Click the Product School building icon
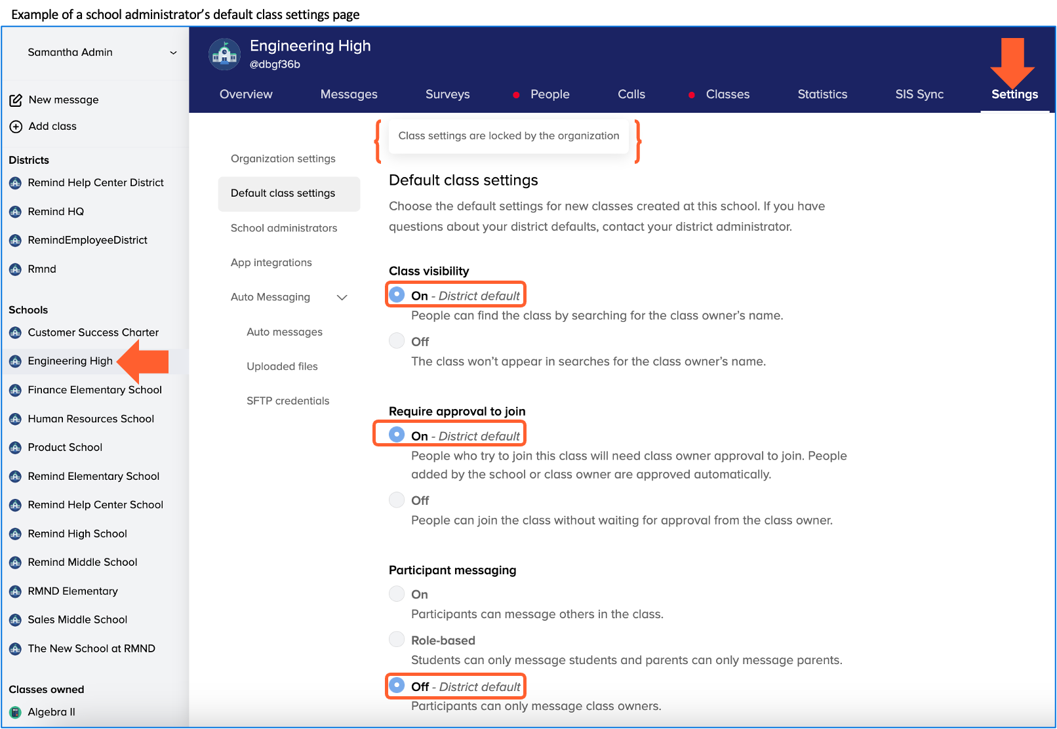Screen dimensions: 1057x729 (x=16, y=448)
